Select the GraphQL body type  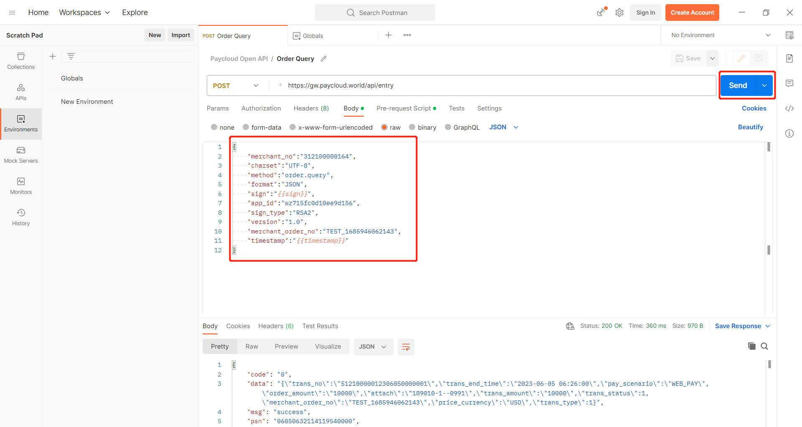(x=462, y=127)
